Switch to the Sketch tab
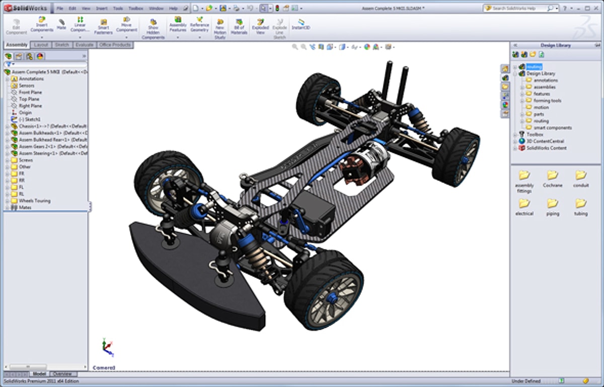Screen dimensions: 604x387 [62, 45]
